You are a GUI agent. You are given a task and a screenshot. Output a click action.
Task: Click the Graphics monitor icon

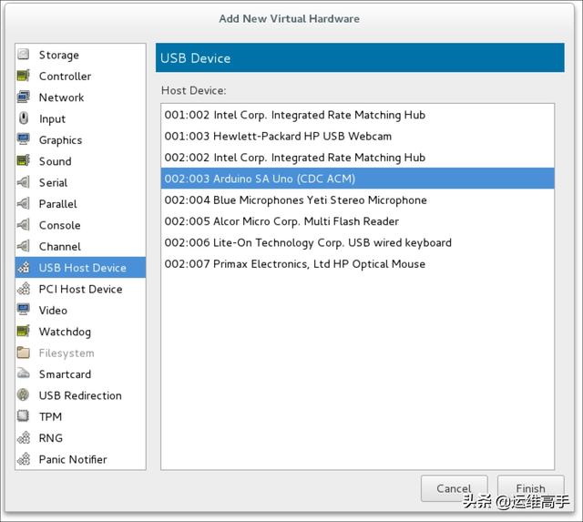[x=24, y=139]
